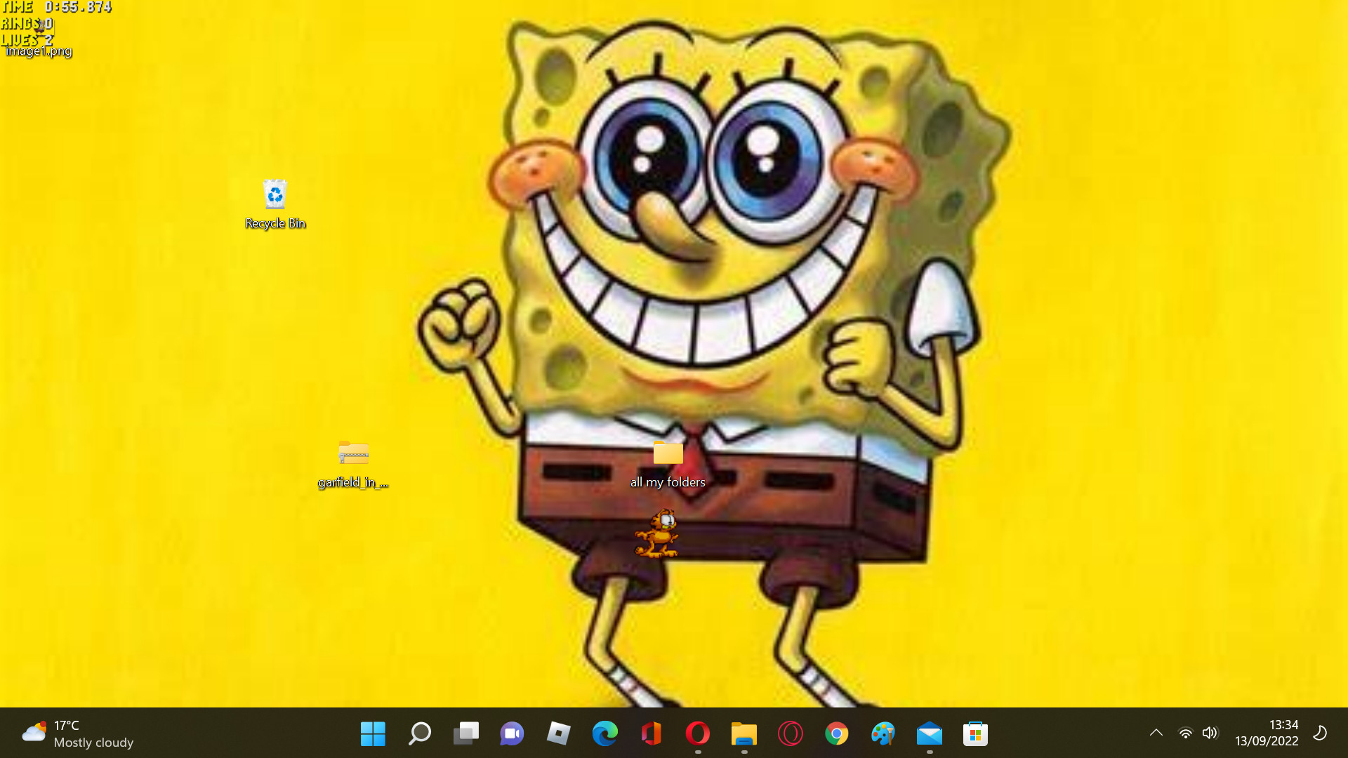
Task: Open Microsoft Edge browser
Action: (x=604, y=734)
